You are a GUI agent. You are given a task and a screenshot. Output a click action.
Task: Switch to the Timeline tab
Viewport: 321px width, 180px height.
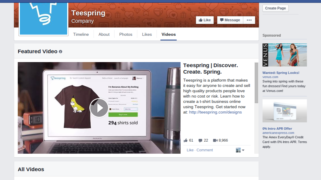pos(81,34)
